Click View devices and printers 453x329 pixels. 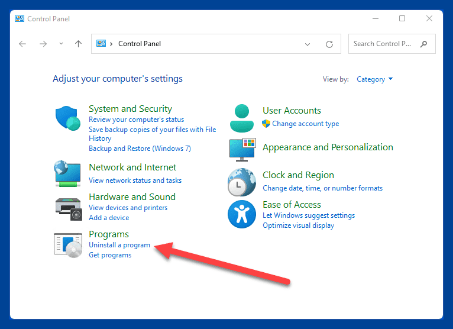pyautogui.click(x=128, y=208)
